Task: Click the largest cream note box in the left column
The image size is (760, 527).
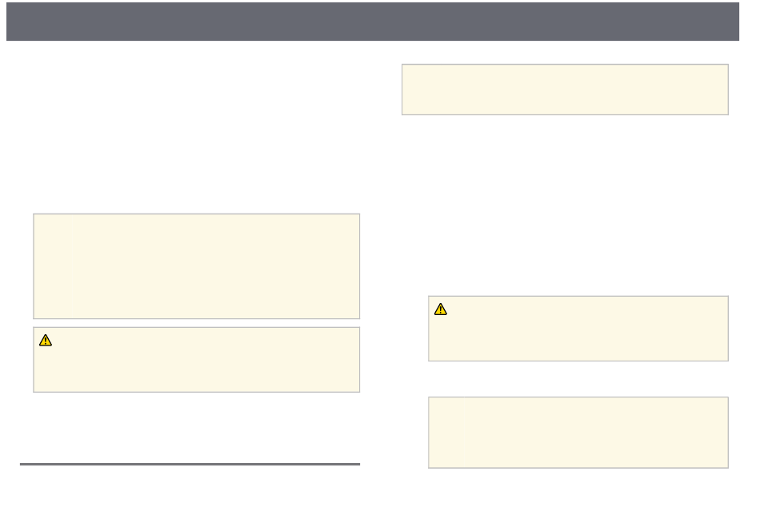Action: (x=196, y=266)
